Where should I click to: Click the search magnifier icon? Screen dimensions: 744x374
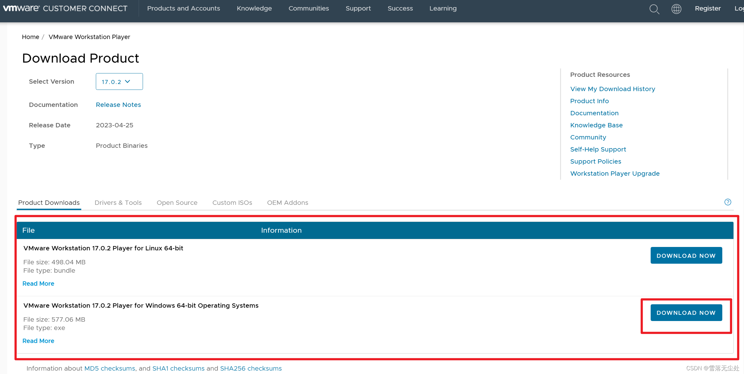pos(654,9)
